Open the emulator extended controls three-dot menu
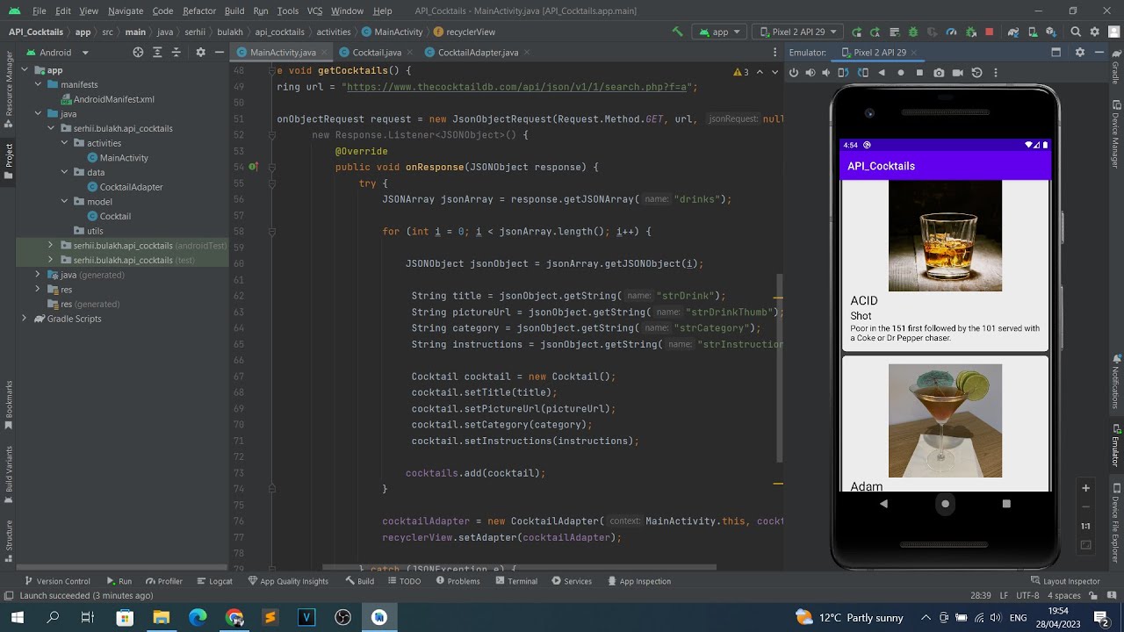 [996, 73]
